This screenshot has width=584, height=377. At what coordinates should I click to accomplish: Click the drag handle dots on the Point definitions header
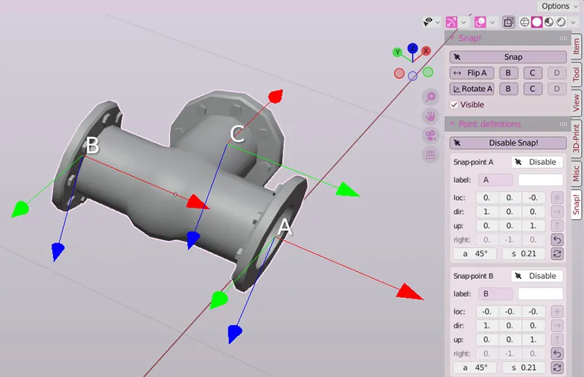pyautogui.click(x=564, y=124)
